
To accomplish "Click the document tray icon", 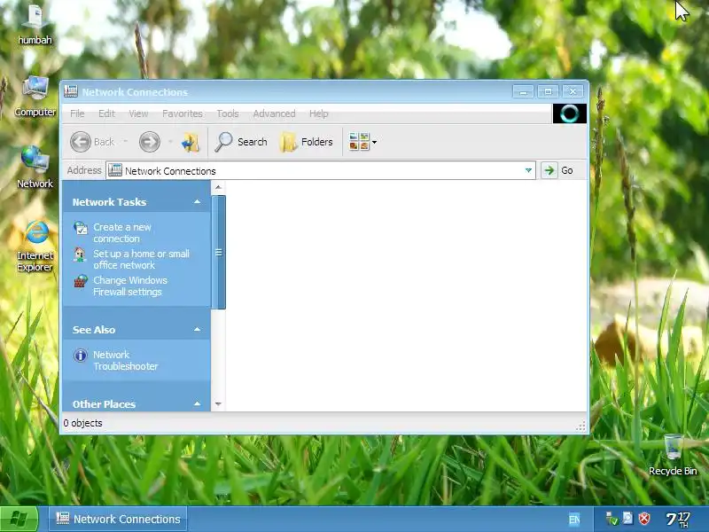I will coord(627,518).
